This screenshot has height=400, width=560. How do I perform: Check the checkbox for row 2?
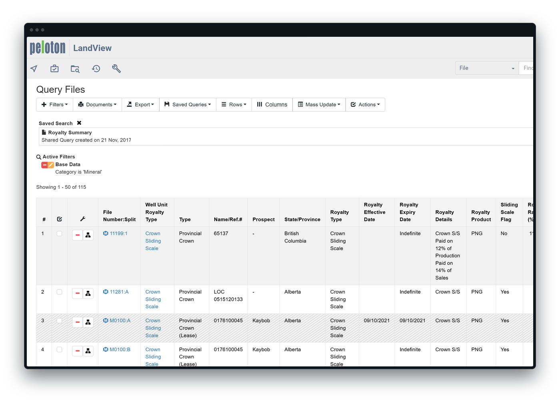pyautogui.click(x=60, y=292)
